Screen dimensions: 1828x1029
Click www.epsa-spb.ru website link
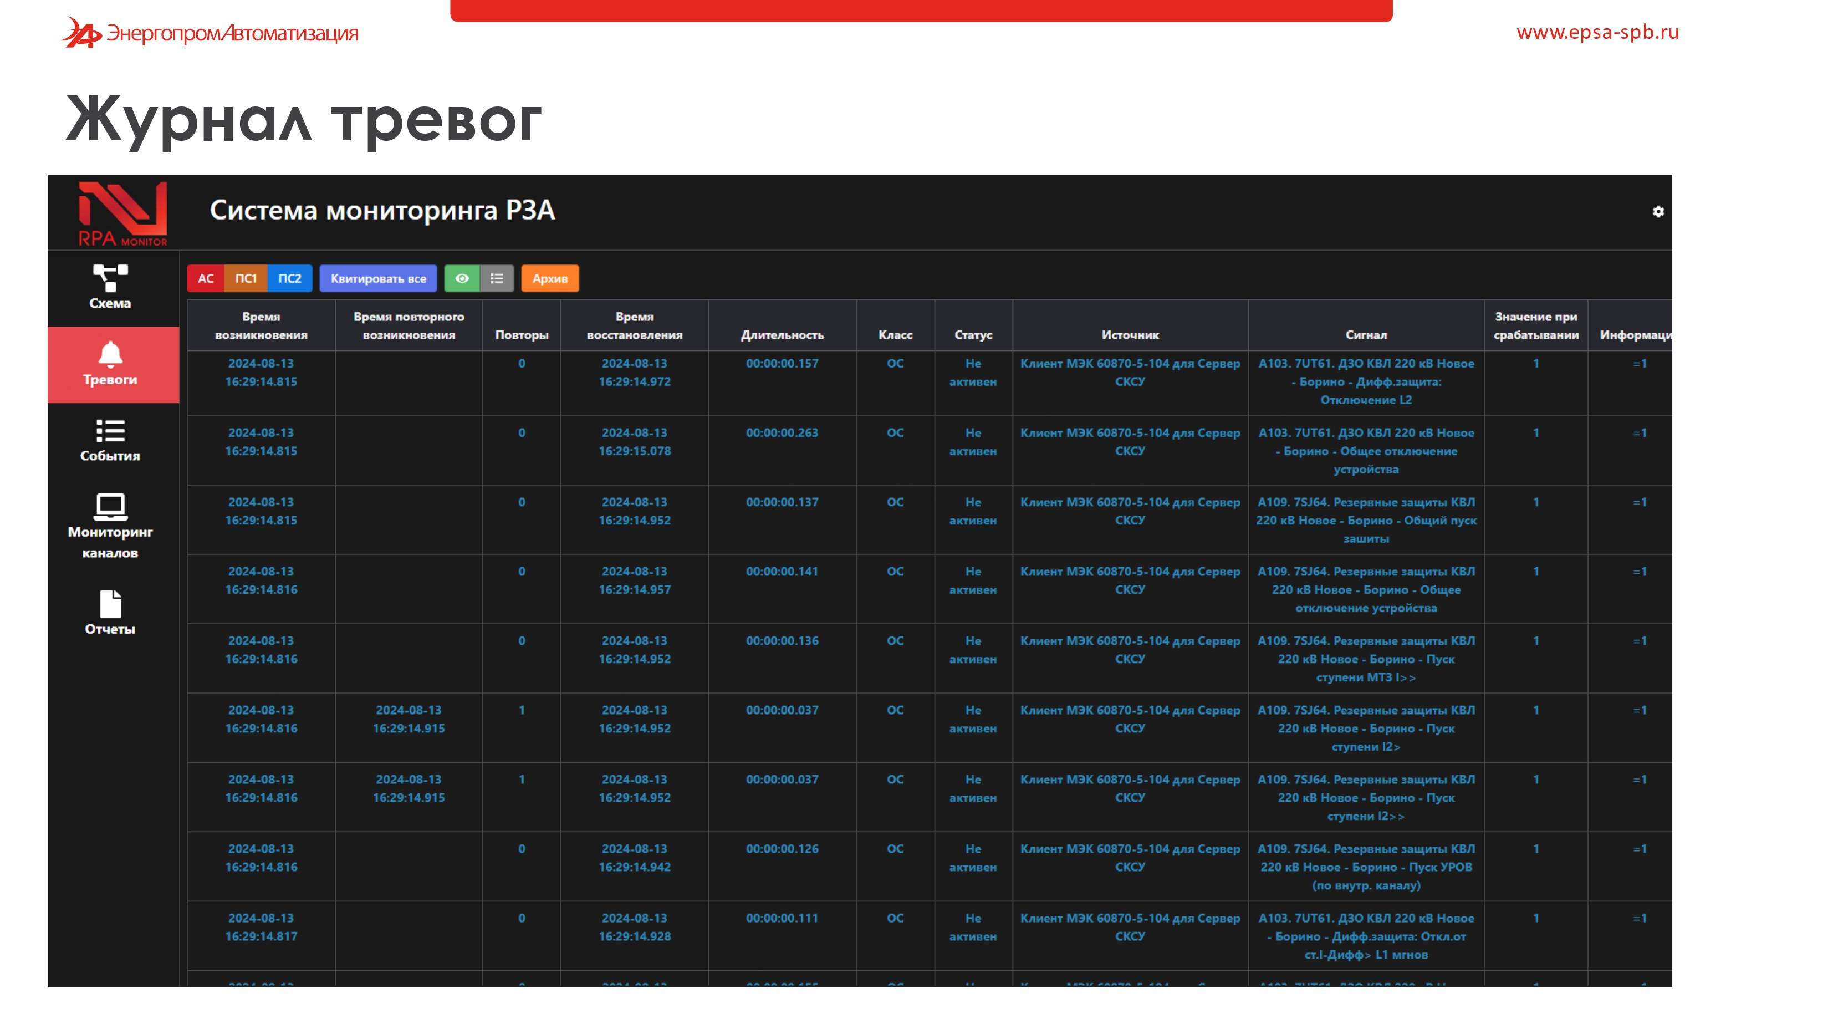click(1597, 32)
